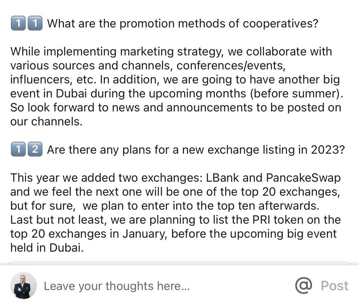The width and height of the screenshot is (359, 304).
Task: Click 'held in Dubai.' closing line
Action: tap(47, 247)
